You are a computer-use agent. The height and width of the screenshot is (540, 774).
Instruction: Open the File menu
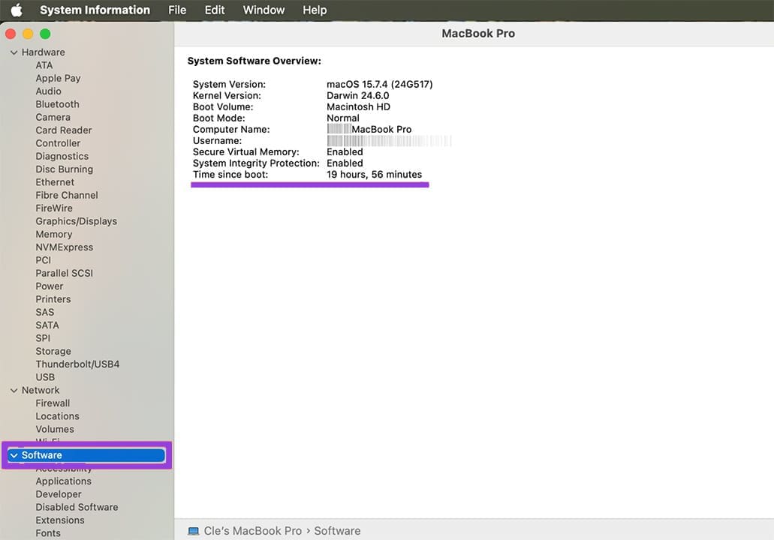(177, 10)
